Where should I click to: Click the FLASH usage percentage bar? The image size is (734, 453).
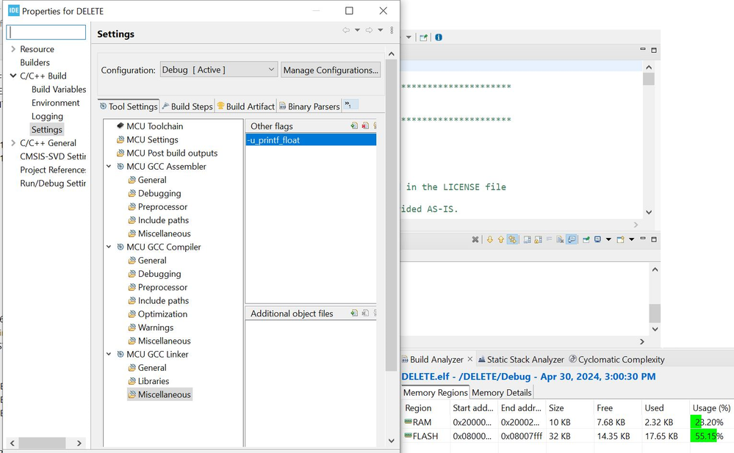[704, 436]
